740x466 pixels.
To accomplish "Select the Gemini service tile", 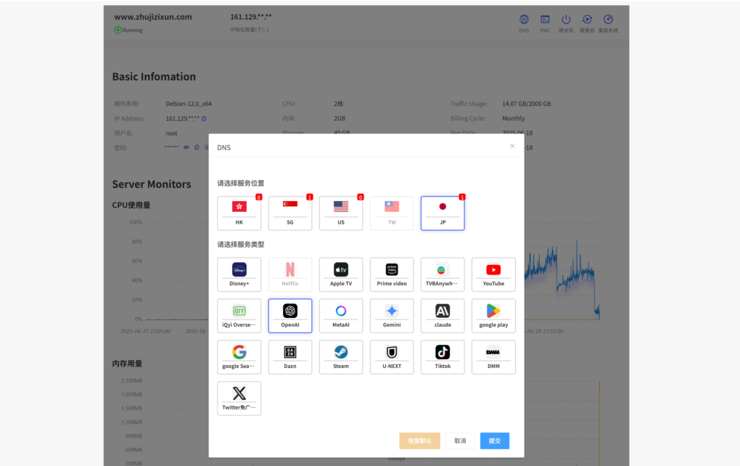I will point(392,316).
